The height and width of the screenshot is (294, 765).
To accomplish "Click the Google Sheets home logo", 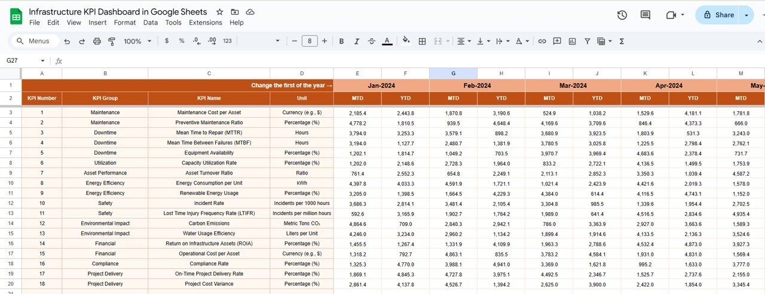I will click(x=16, y=16).
